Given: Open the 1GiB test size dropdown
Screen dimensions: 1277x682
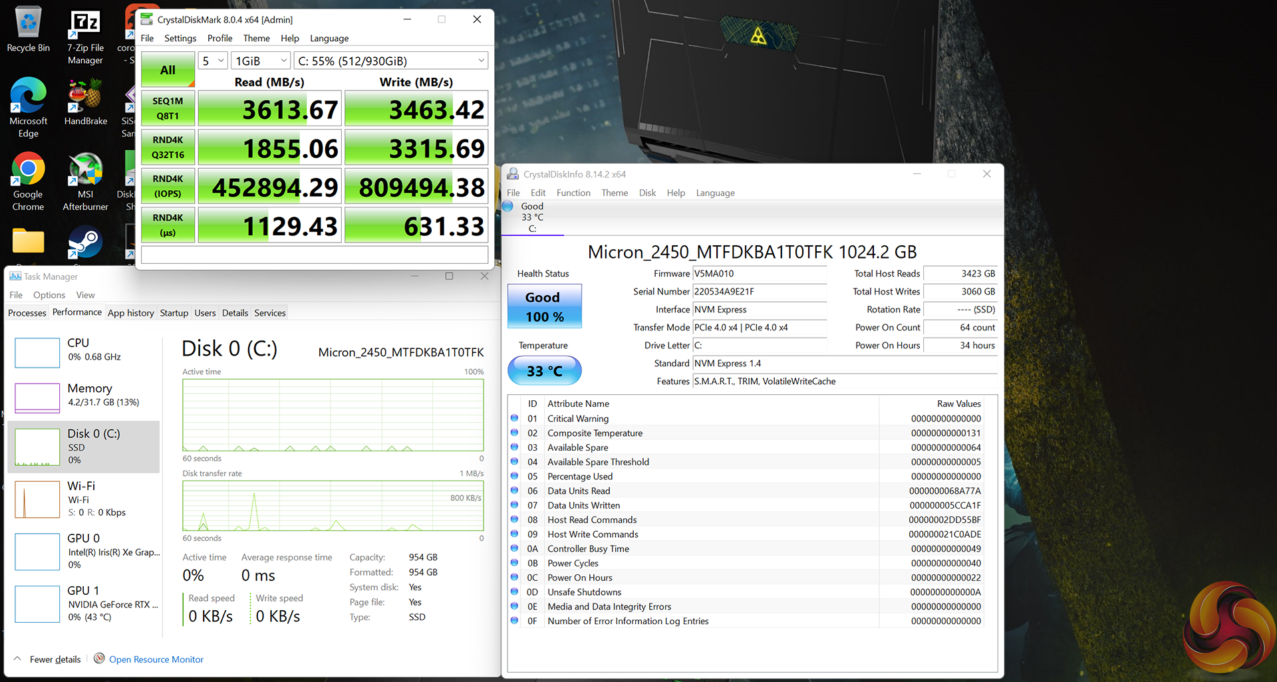Looking at the screenshot, I should [x=261, y=61].
